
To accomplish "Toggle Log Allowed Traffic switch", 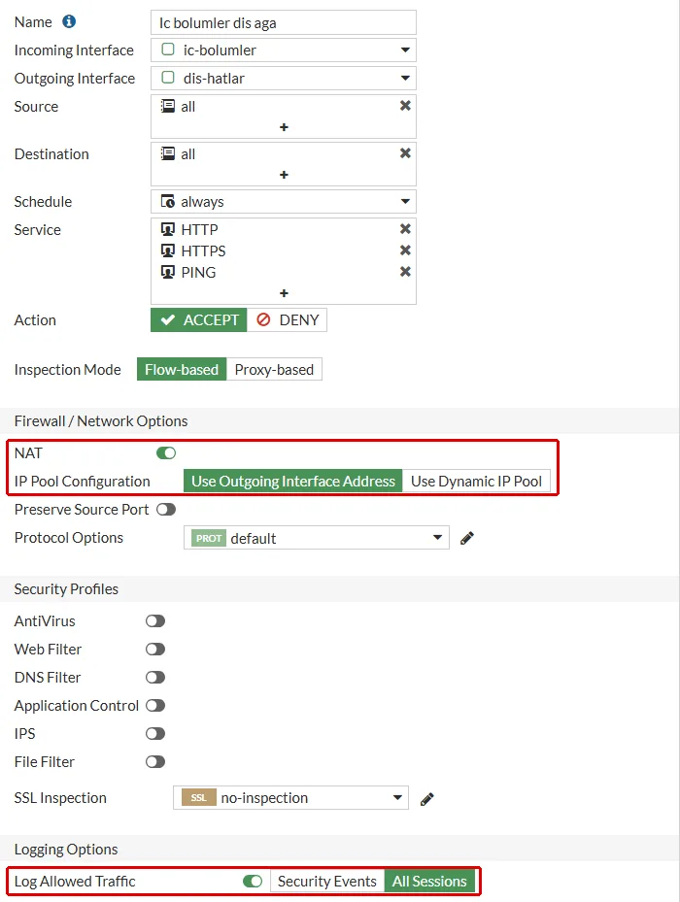I will [x=253, y=882].
